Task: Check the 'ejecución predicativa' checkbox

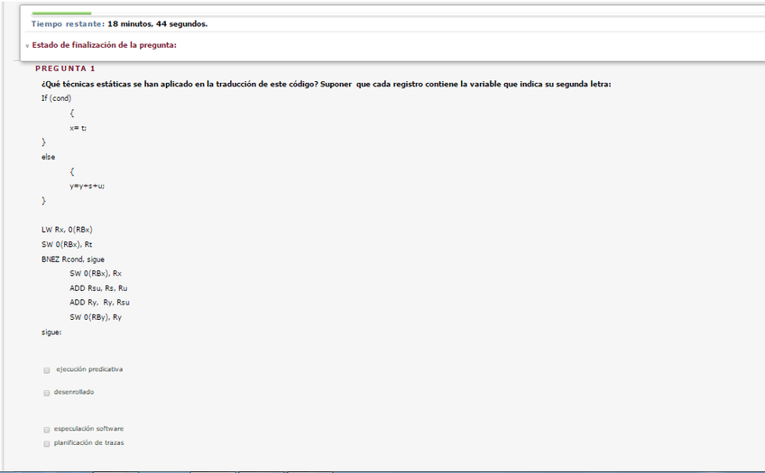Action: pos(47,370)
